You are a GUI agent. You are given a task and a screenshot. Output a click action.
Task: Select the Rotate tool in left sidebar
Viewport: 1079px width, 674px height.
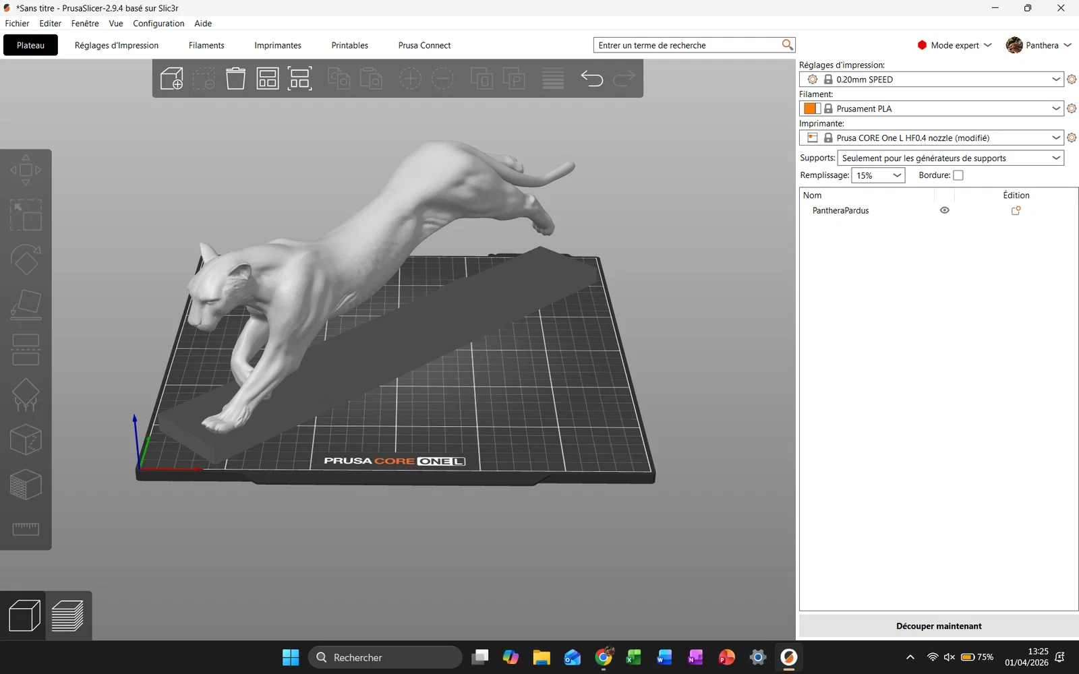(x=26, y=259)
